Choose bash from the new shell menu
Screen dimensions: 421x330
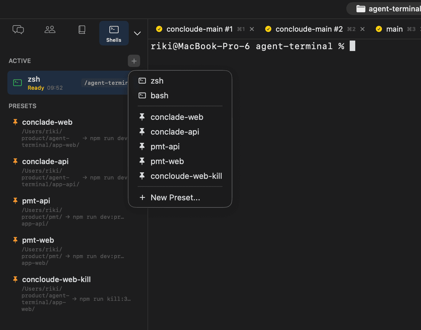(159, 96)
